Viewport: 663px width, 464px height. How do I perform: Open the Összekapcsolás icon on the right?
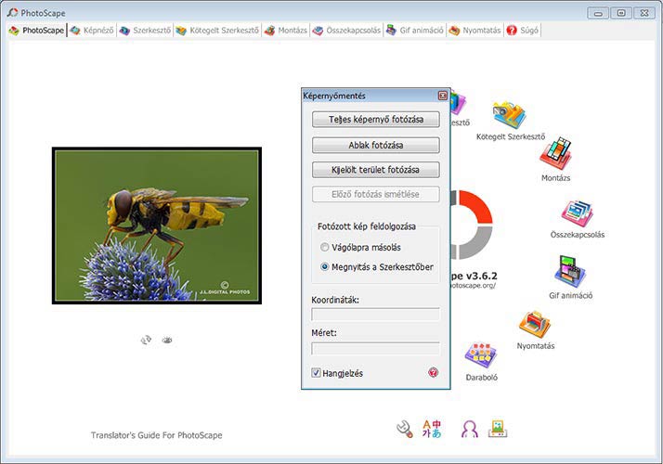tap(577, 214)
